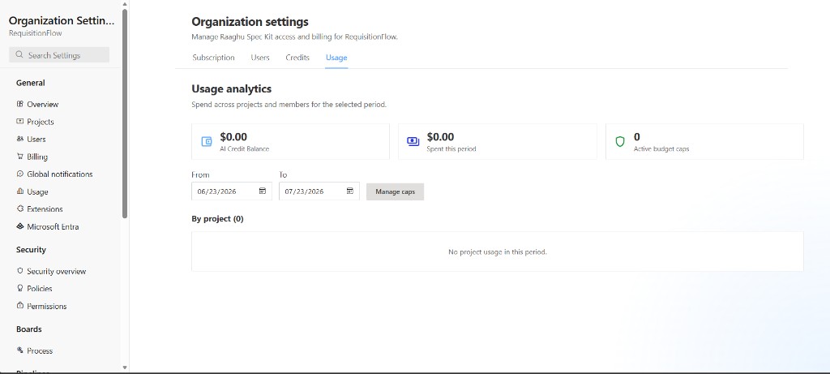Image resolution: width=830 pixels, height=374 pixels.
Task: Open the Security overview shield icon
Action: click(20, 271)
